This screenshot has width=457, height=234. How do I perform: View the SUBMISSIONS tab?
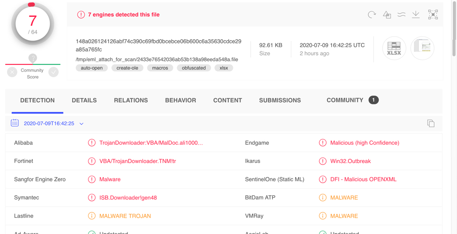click(280, 100)
